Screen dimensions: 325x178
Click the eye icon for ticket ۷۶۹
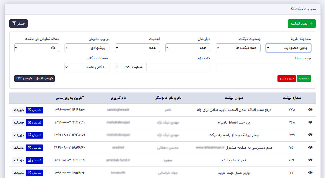click(x=310, y=135)
